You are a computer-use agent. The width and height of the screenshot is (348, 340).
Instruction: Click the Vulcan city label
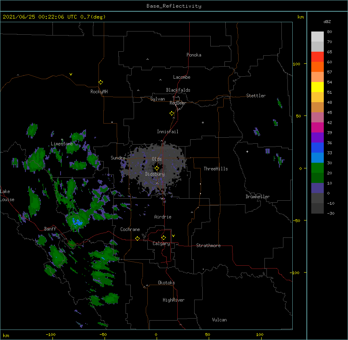pos(219,320)
